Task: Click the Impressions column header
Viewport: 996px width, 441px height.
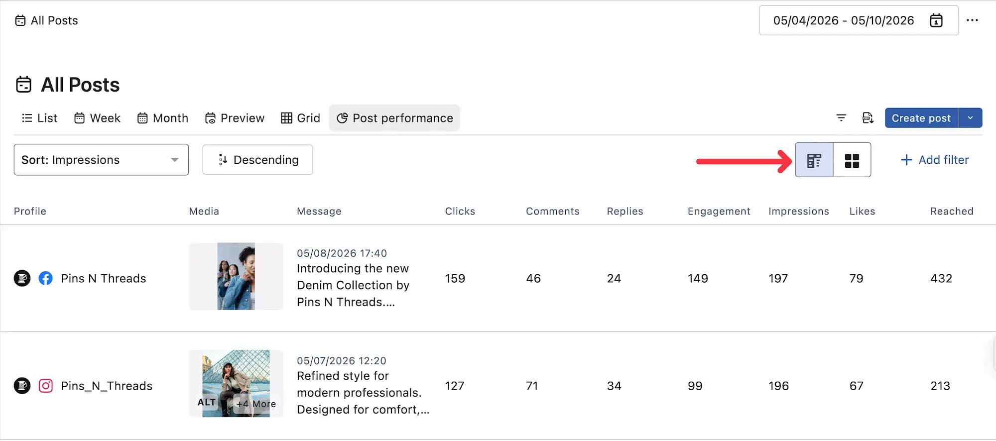Action: 798,211
